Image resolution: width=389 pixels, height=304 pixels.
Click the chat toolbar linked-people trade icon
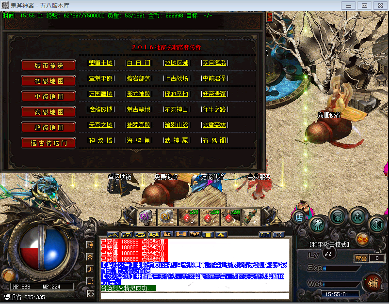pyautogui.click(x=180, y=234)
